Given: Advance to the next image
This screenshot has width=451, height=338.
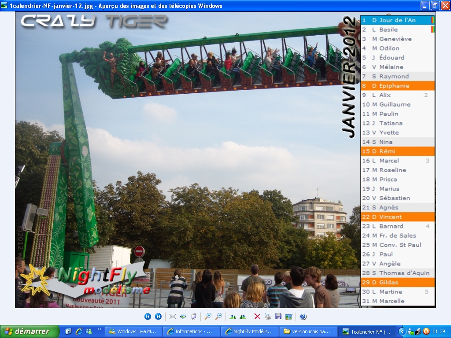Looking at the screenshot, I should point(158,316).
